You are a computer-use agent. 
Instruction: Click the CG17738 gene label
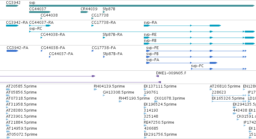[100, 15]
